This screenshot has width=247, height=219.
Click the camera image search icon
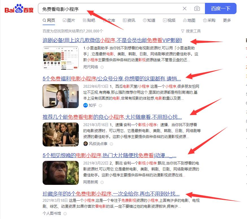coord(197,8)
